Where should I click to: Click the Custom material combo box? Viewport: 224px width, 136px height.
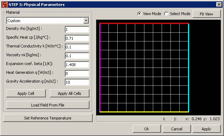(x=48, y=21)
